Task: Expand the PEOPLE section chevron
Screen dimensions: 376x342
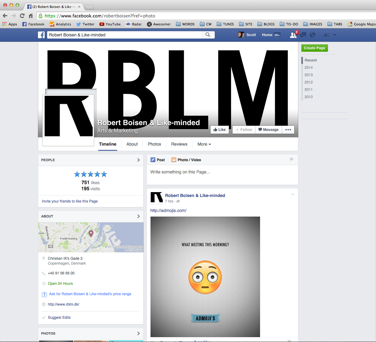Action: [138, 160]
